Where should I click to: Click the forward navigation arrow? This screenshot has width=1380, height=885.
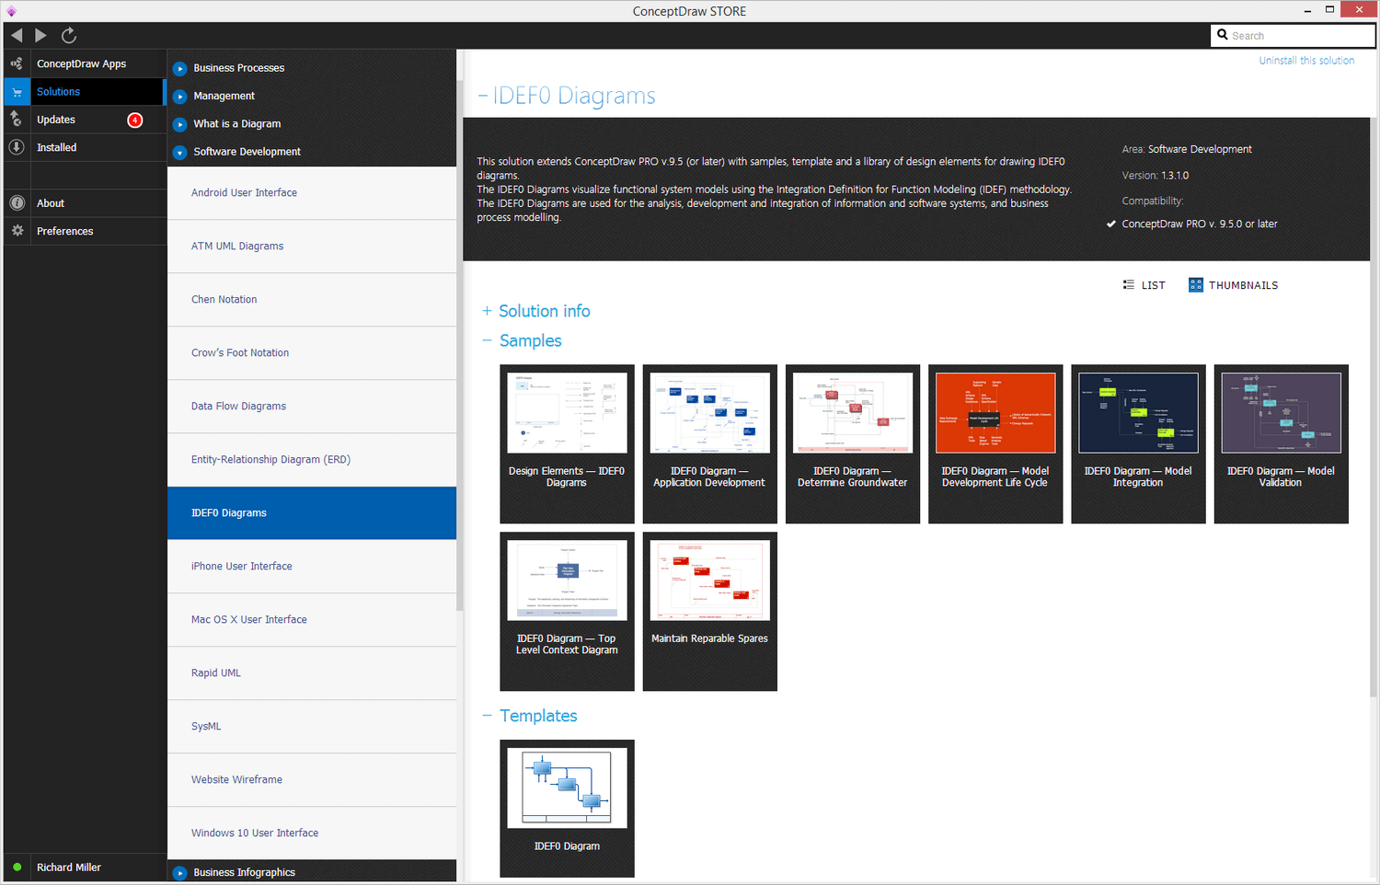click(40, 35)
